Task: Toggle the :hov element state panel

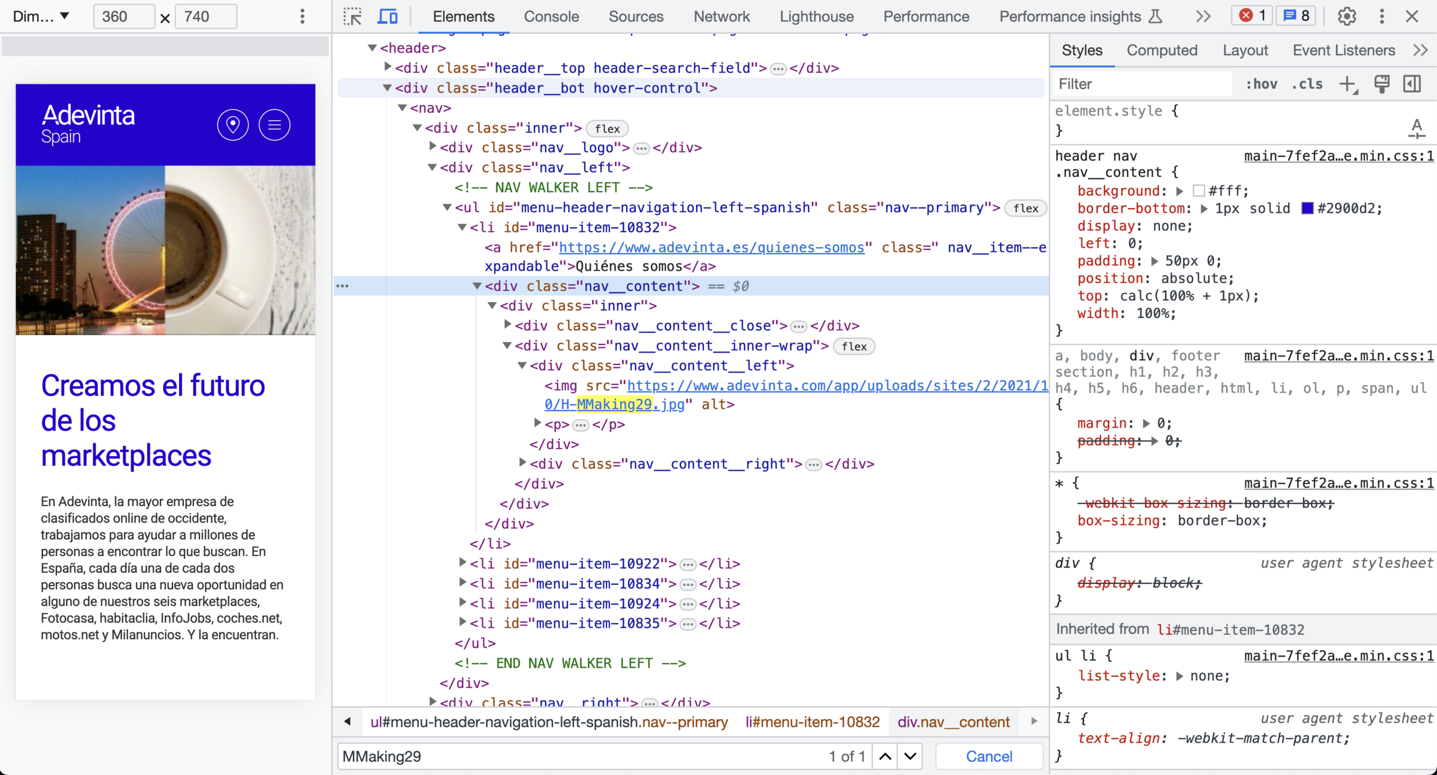Action: [1261, 85]
